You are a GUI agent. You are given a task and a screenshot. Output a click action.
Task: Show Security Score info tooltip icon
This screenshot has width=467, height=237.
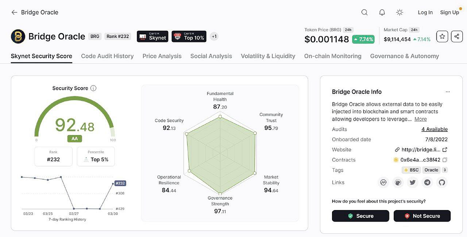point(93,88)
